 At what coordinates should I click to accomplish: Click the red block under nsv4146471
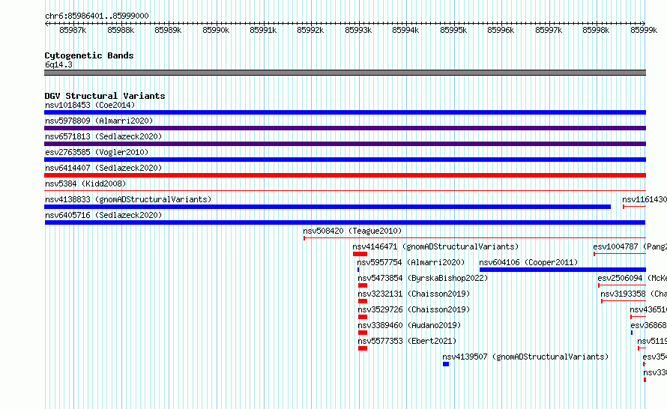point(360,254)
